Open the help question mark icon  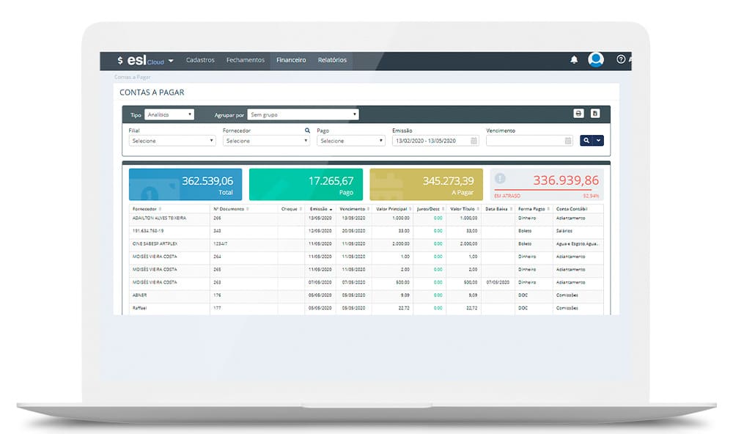621,60
